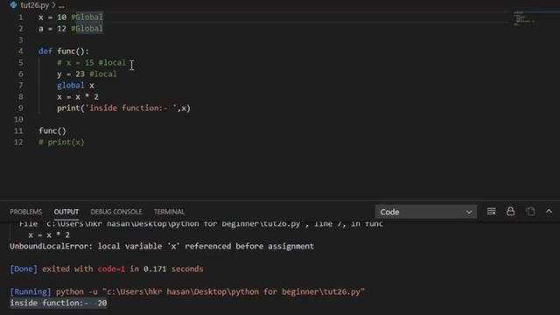
Task: Open the DEBUG CONSOLE tab
Action: (116, 212)
